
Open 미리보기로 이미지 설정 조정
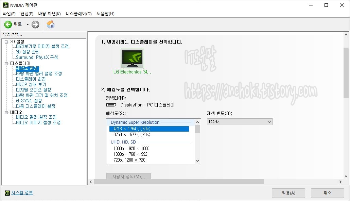(x=42, y=46)
